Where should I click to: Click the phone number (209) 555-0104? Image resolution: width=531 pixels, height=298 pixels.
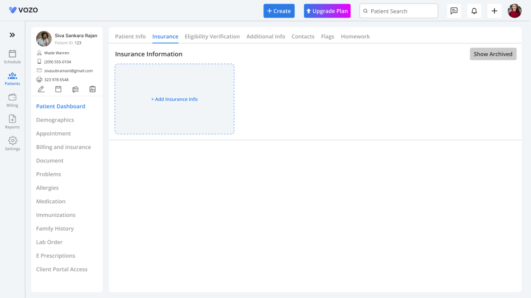(x=58, y=62)
